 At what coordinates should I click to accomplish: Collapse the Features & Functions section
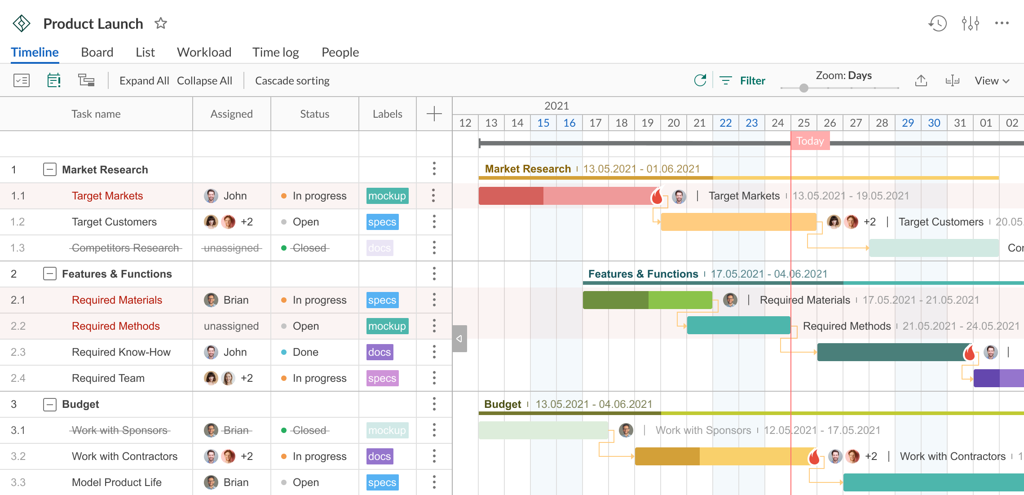coord(49,274)
